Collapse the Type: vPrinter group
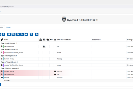Viewport: 133px width, 107px height. (9, 62)
